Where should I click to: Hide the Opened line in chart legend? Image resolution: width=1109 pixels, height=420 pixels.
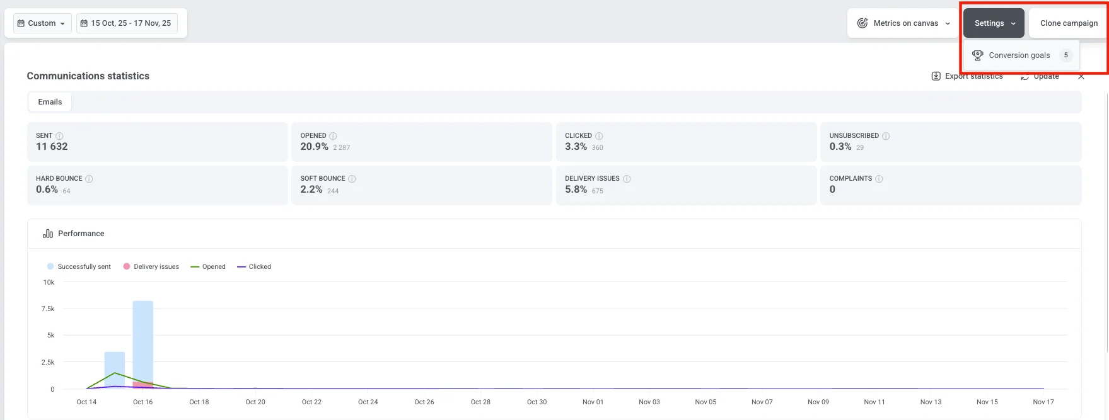pos(208,267)
